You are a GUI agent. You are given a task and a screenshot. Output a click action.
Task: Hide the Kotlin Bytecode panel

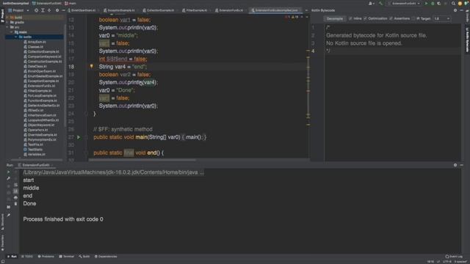462,10
